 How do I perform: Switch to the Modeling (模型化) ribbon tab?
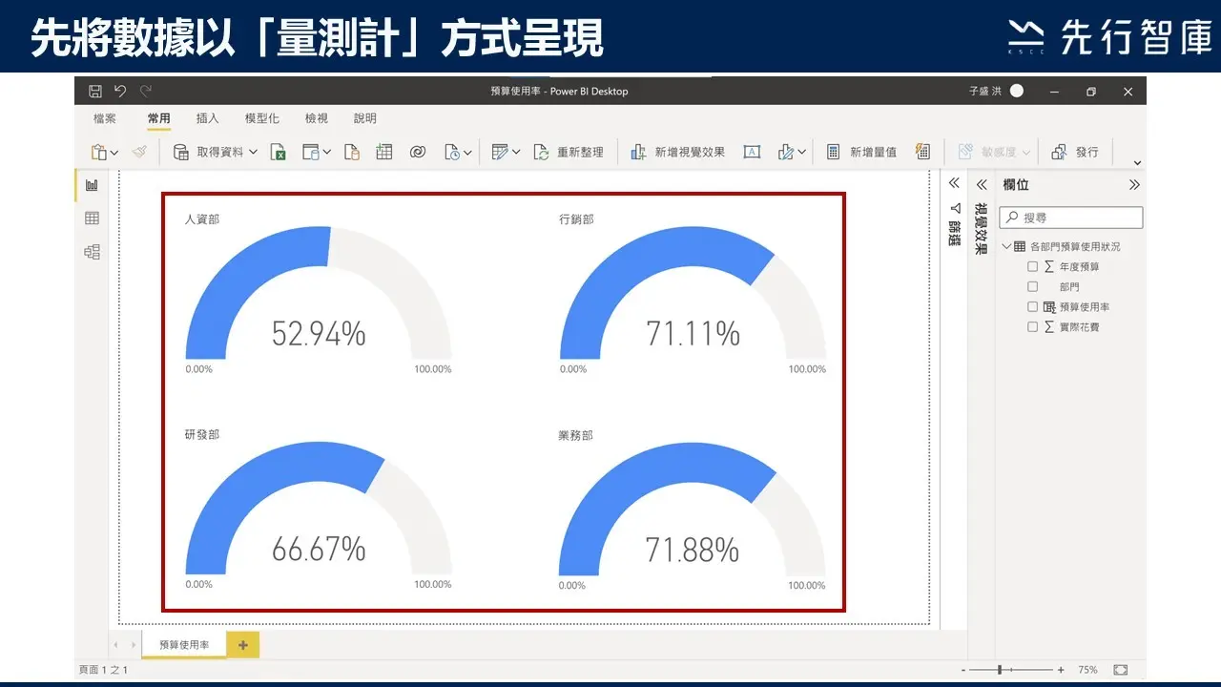click(262, 118)
